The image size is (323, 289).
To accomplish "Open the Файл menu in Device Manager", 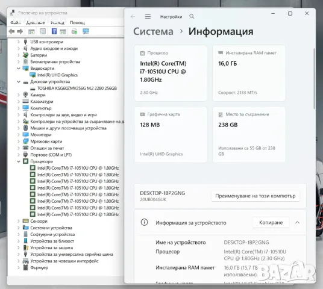I will 16,22.
